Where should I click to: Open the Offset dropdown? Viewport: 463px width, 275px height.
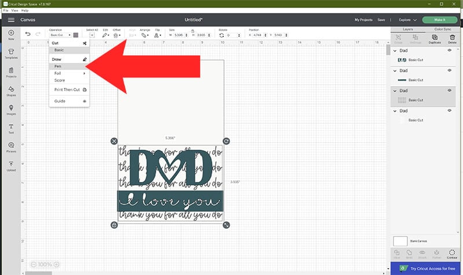point(117,35)
